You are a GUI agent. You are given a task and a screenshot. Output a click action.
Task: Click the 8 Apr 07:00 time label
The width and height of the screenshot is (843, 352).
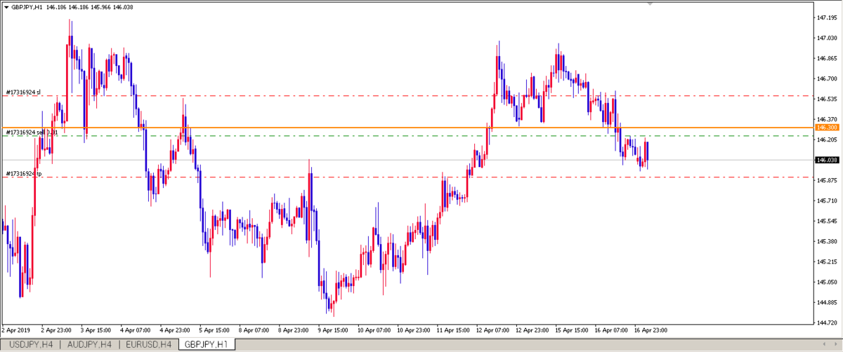point(255,330)
